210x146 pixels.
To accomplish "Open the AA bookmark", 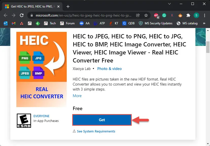I will click(85, 23).
